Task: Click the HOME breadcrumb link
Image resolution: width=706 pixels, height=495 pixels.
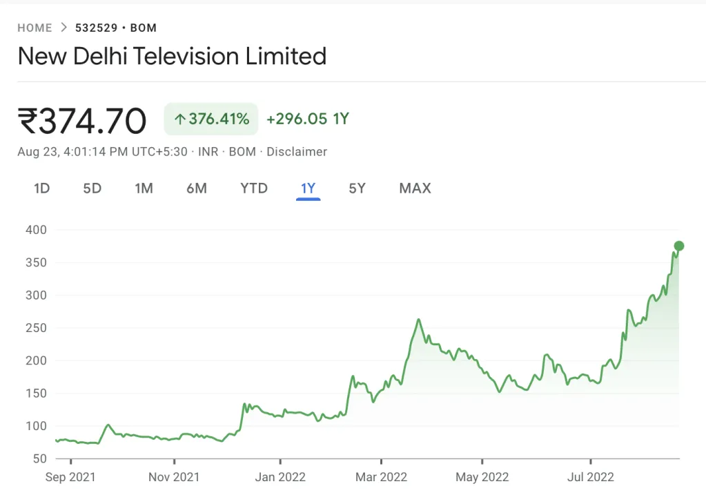Action: (35, 28)
